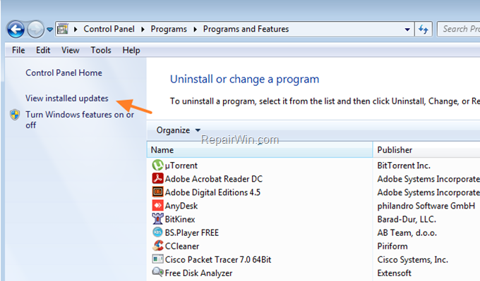Open the Tools menu

(x=101, y=50)
